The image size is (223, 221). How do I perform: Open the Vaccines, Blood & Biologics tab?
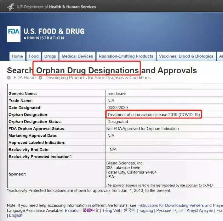tap(186, 56)
